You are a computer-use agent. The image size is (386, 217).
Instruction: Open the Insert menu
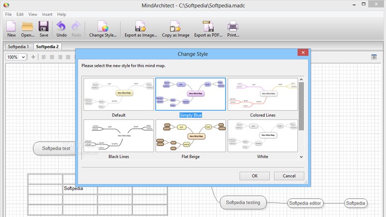47,14
